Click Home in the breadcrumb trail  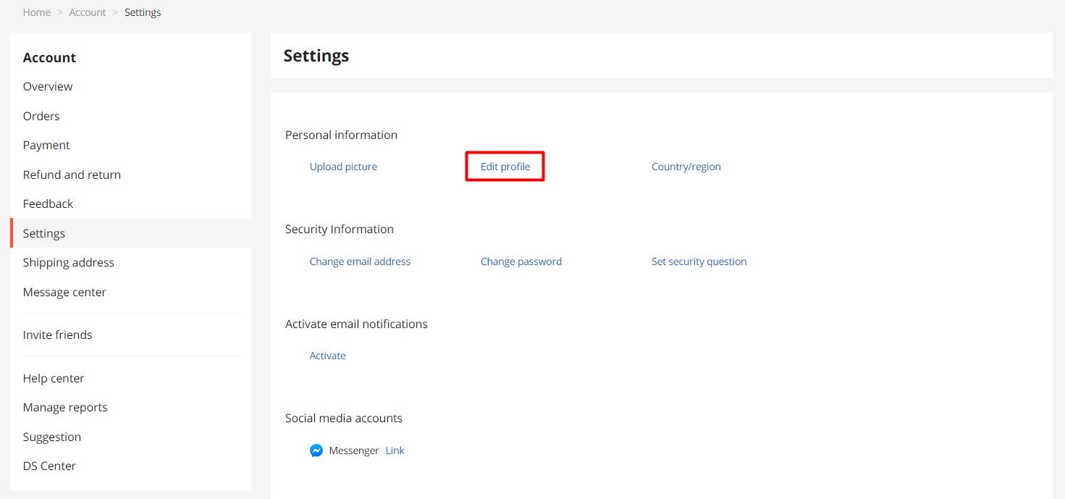pyautogui.click(x=37, y=12)
